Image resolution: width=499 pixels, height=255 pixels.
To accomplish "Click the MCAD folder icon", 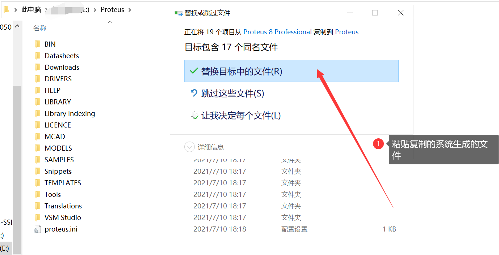I will (38, 137).
